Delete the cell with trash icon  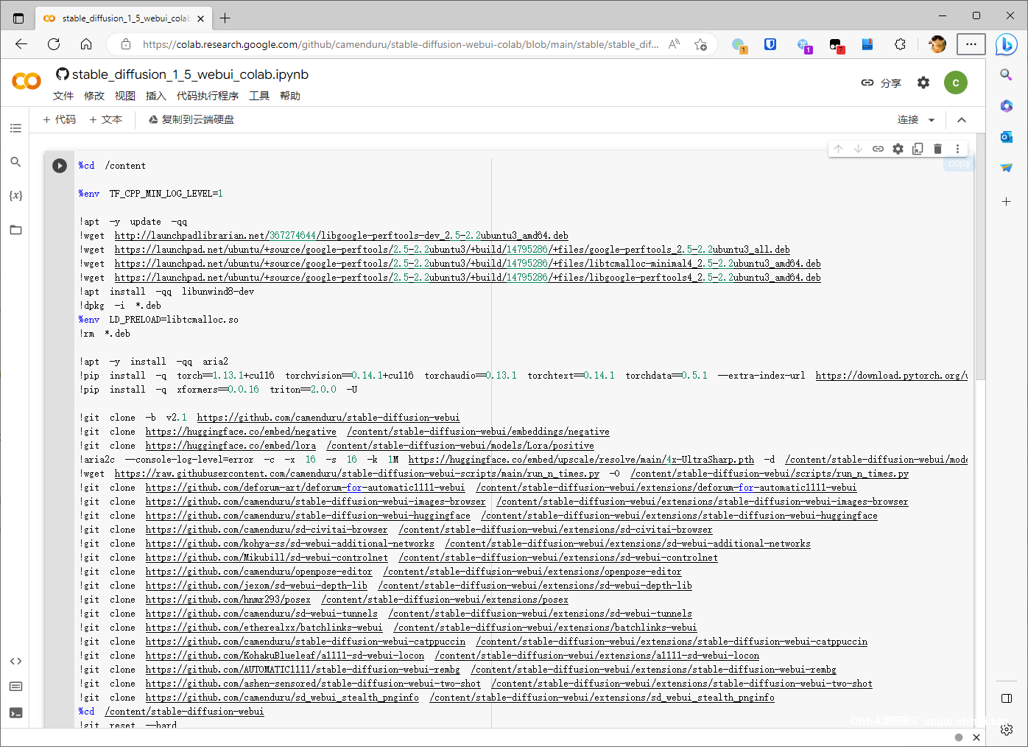[937, 149]
